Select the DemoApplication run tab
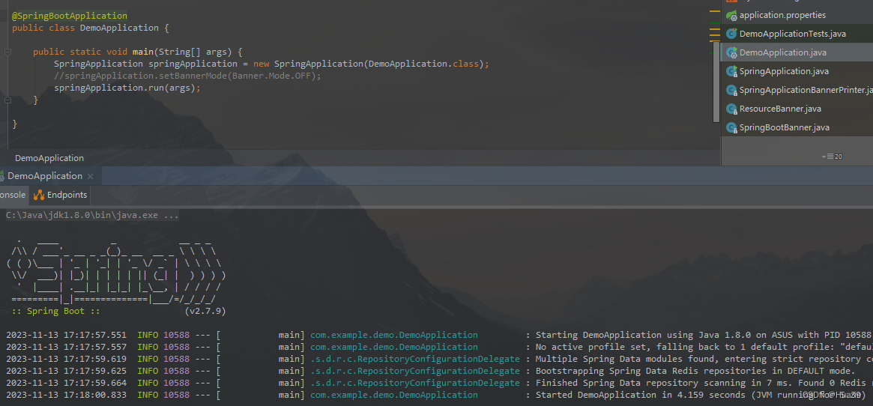This screenshot has width=873, height=406. (x=44, y=176)
